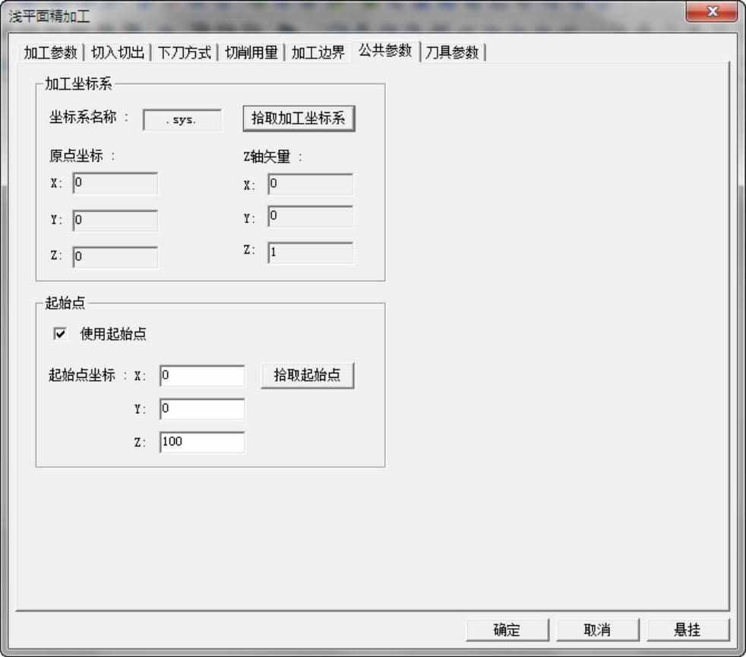Click the 加工坐标系 group label

coord(78,84)
